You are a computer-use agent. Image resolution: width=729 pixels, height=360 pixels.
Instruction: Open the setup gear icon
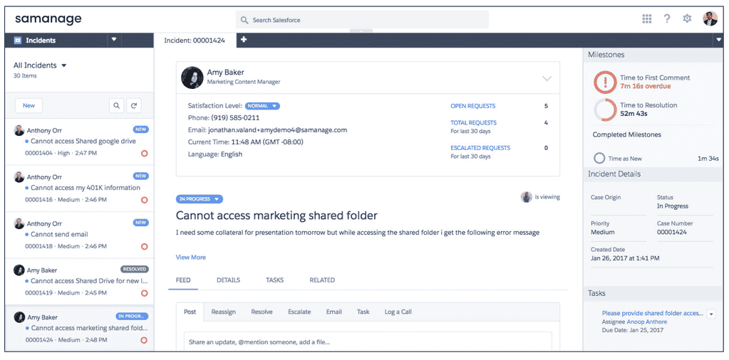[687, 18]
